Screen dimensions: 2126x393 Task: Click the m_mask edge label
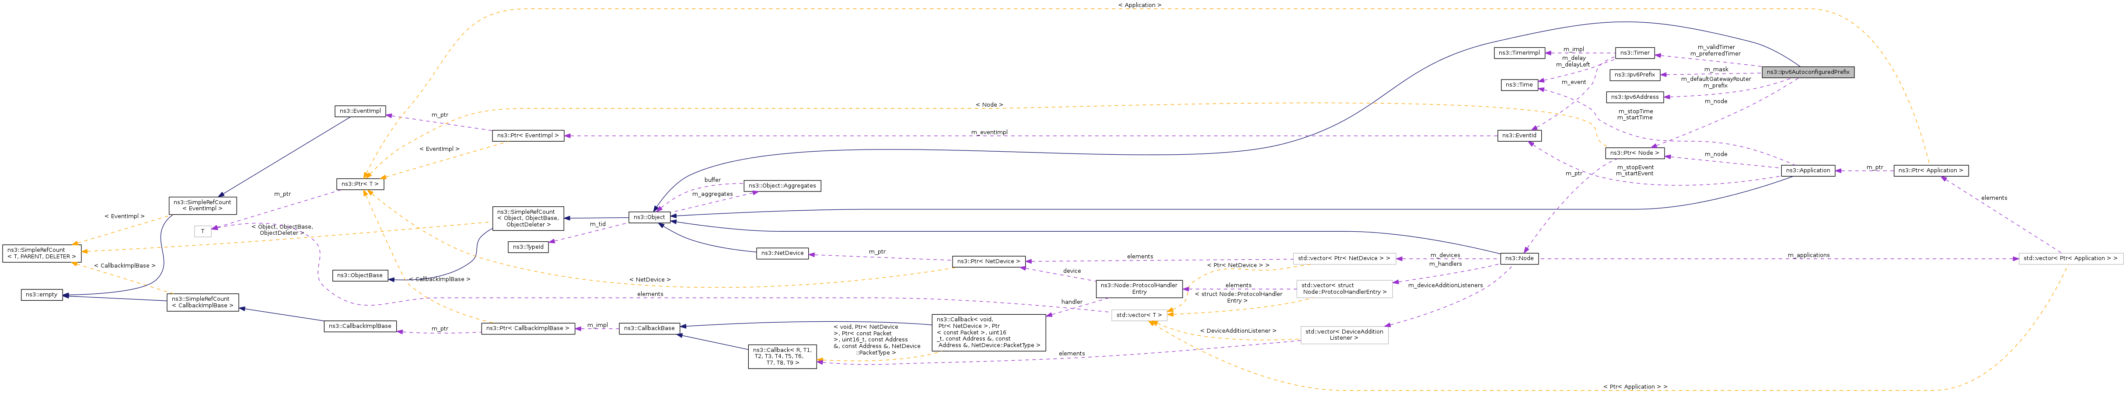point(1716,70)
